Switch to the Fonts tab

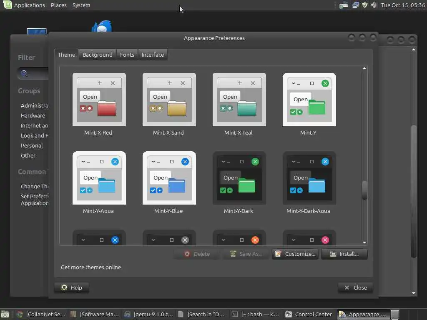pos(127,55)
